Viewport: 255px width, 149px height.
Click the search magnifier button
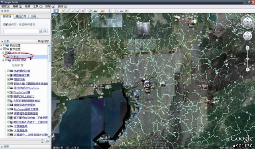pyautogui.click(x=45, y=31)
